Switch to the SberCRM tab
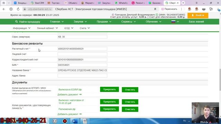The height and width of the screenshot is (124, 221). point(37,3)
